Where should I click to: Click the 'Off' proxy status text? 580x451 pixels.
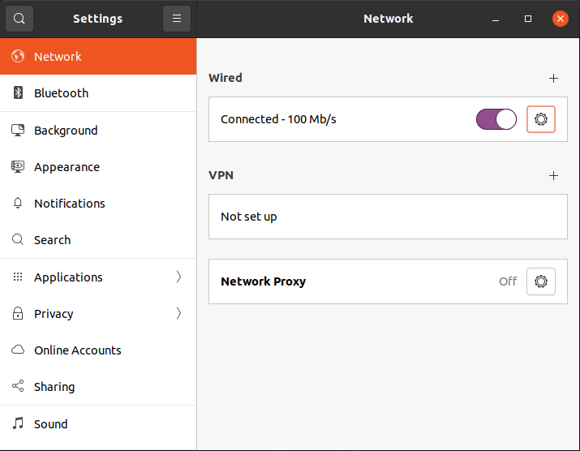[x=508, y=281]
